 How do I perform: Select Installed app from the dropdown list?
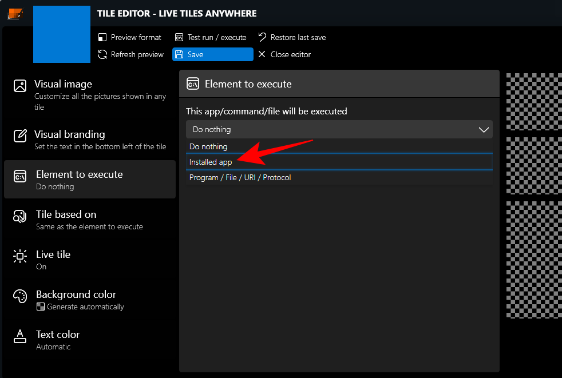point(211,162)
